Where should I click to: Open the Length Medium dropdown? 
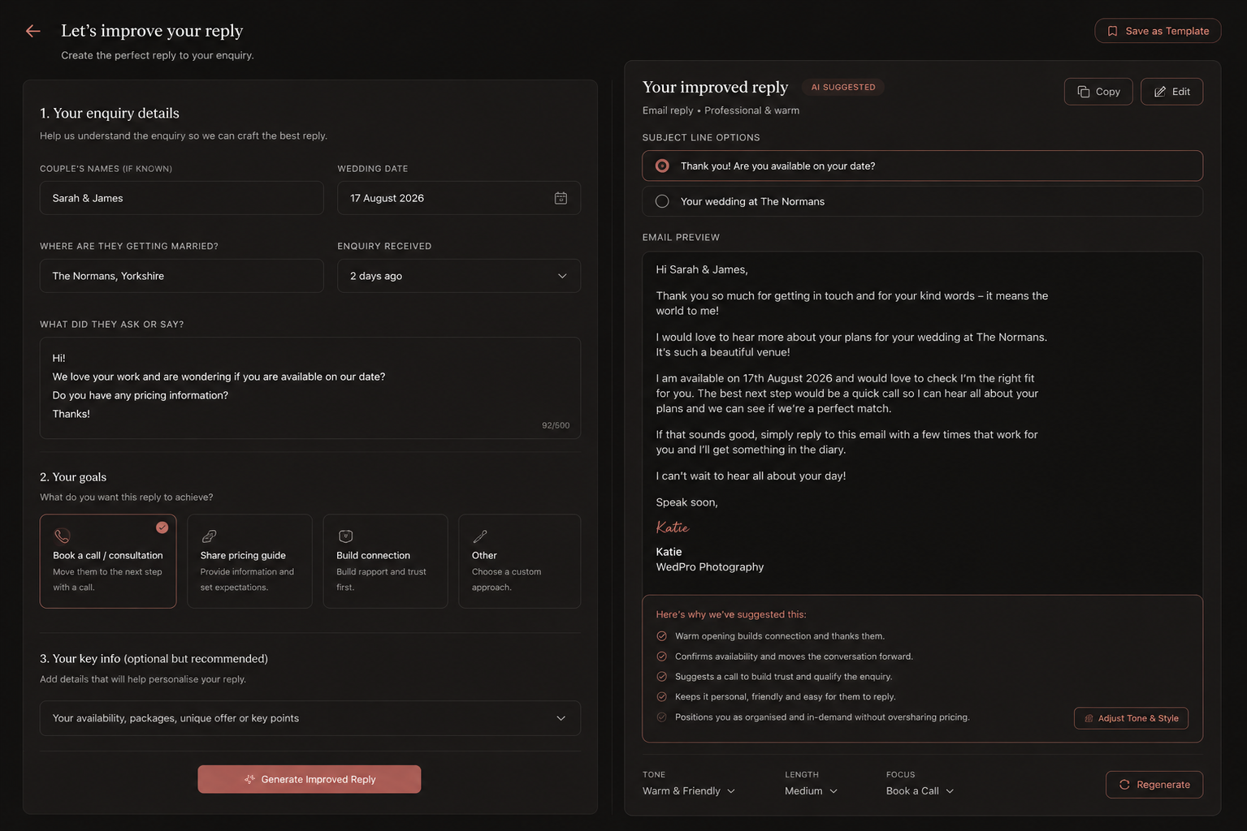[811, 790]
